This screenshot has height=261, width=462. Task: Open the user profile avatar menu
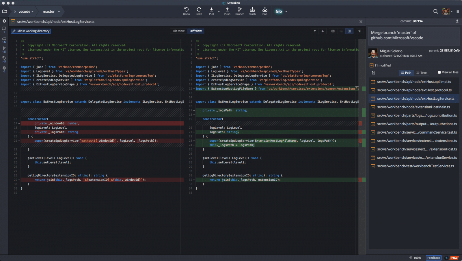click(446, 12)
